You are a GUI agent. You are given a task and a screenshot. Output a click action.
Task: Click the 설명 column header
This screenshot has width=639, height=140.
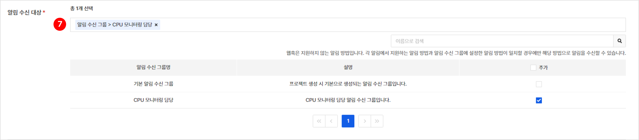348,67
